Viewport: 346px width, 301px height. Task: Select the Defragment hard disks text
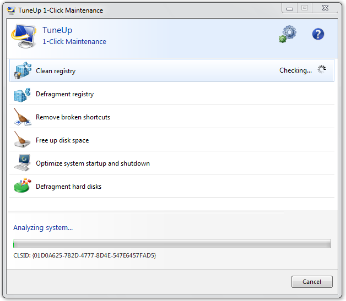pyautogui.click(x=68, y=187)
